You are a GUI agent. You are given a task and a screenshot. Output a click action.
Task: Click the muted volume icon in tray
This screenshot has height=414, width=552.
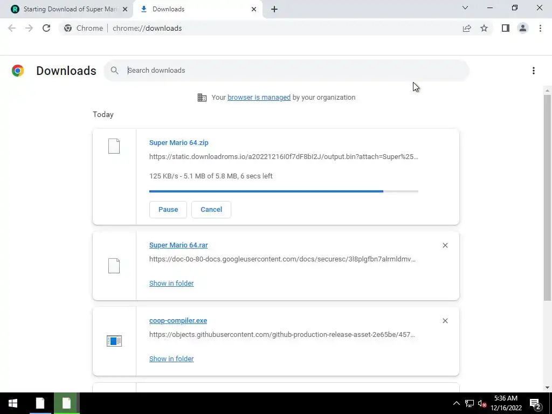click(482, 403)
